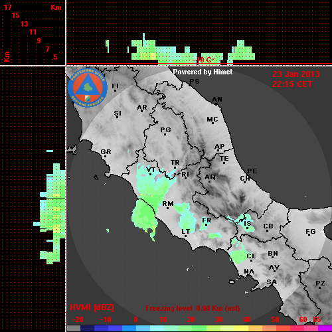Click the FI city label

click(x=116, y=86)
